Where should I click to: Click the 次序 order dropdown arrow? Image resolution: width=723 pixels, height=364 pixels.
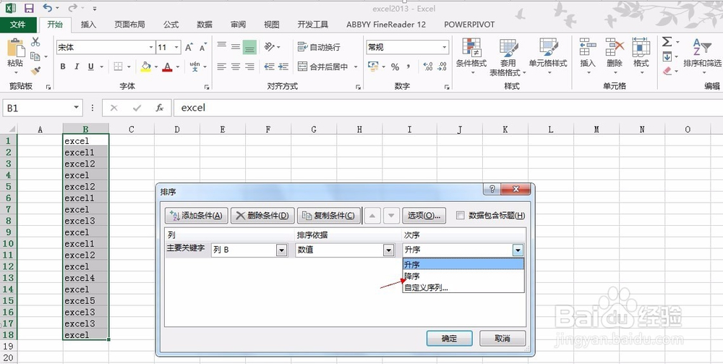point(518,250)
